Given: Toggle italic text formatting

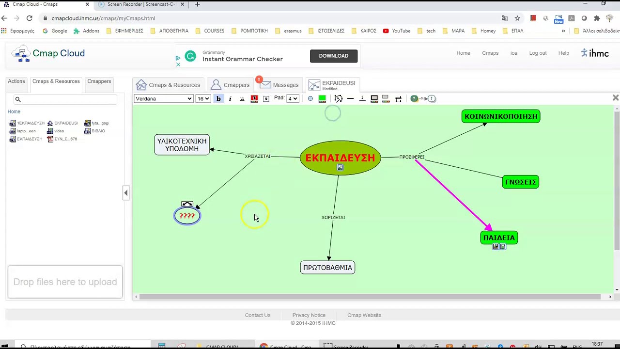Looking at the screenshot, I should tap(230, 98).
